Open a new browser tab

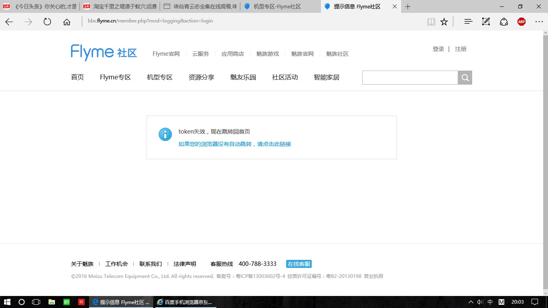[x=407, y=6]
